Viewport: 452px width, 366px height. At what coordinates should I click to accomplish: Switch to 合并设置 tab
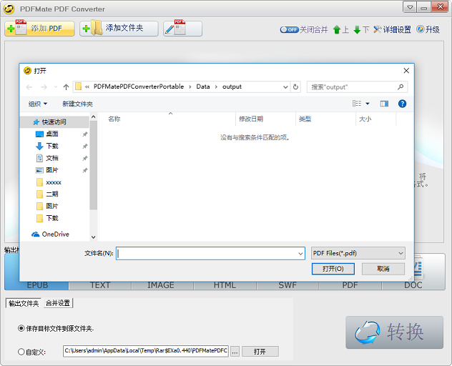pos(58,303)
